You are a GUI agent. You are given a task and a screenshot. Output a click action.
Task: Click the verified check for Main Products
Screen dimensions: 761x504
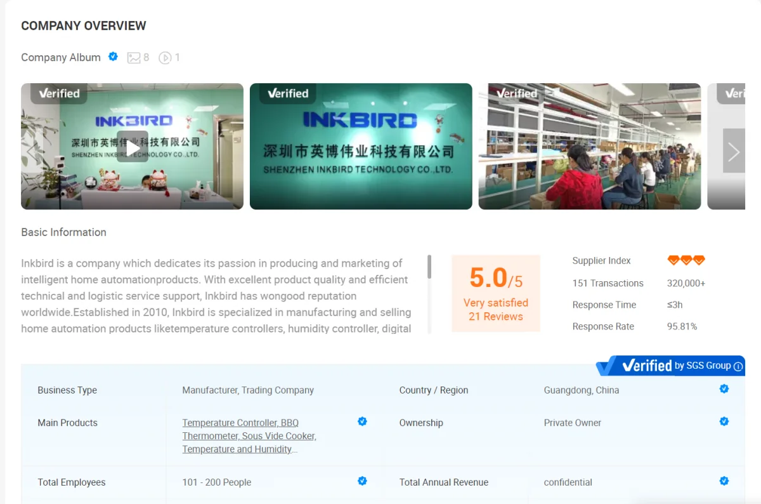362,421
